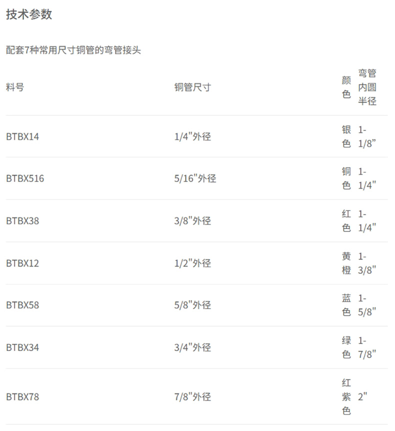Click the 弯管内圆半径 column header
This screenshot has width=395, height=431.
tap(367, 87)
